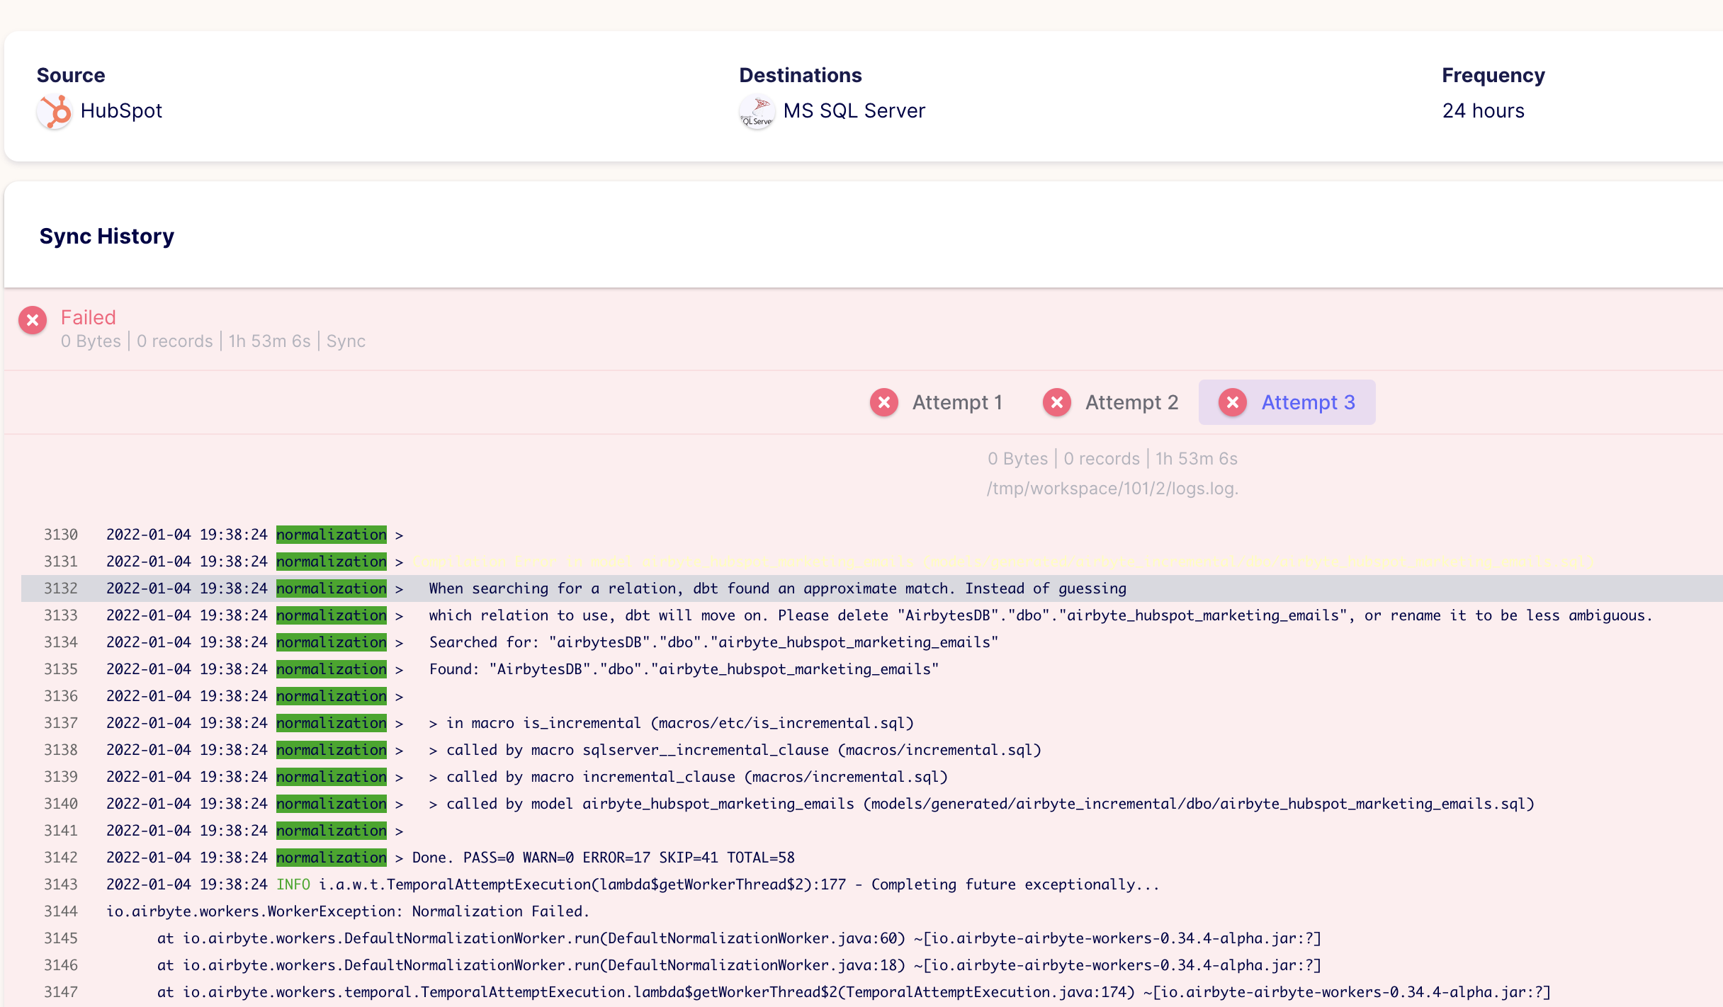The height and width of the screenshot is (1007, 1723).
Task: Click the Failed status text
Action: click(x=88, y=317)
